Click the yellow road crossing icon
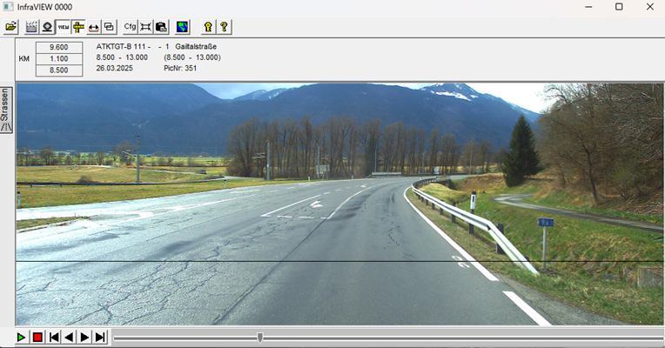665x348 pixels. click(78, 27)
